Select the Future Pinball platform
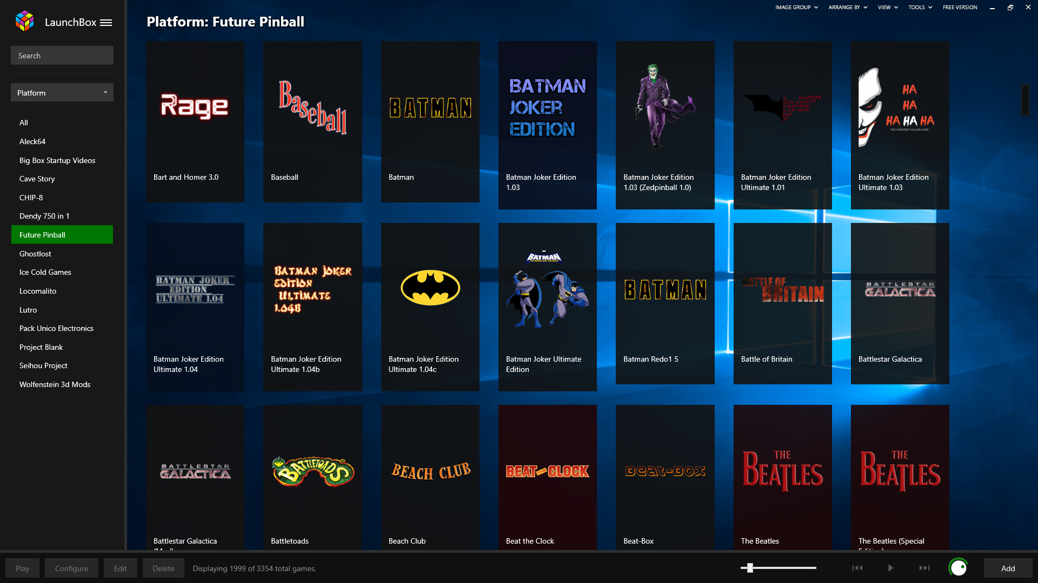The height and width of the screenshot is (583, 1038). point(62,235)
